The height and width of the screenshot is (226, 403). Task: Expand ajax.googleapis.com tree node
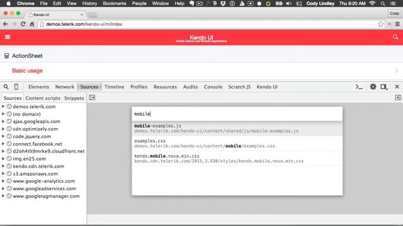(x=3, y=121)
